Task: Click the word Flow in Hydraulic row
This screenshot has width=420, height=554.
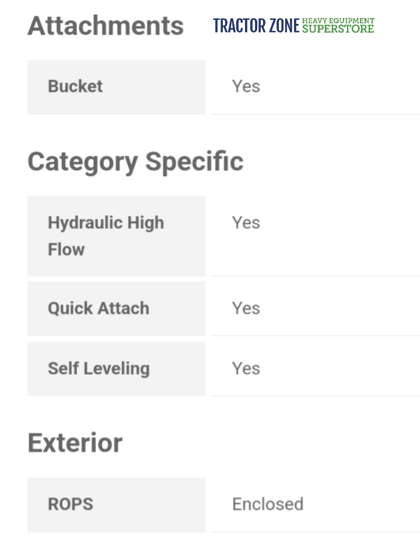Action: 66,250
